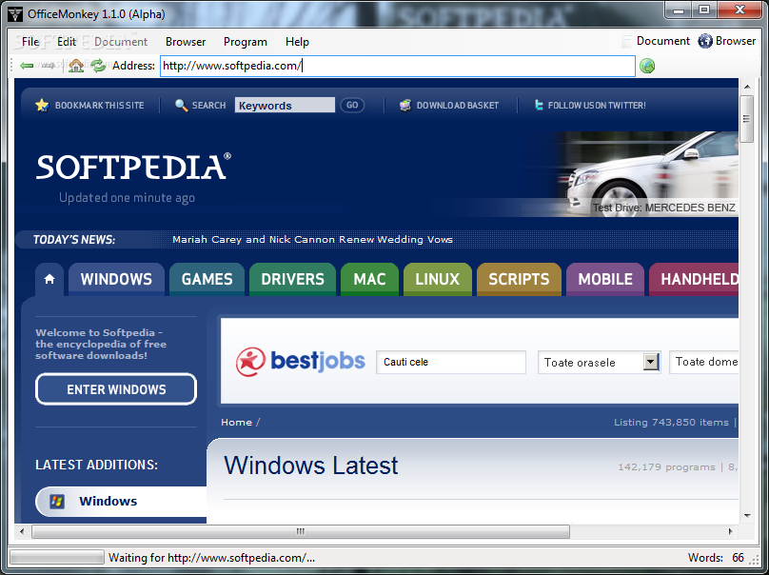
Task: Click the bestjobs logo icon
Action: click(x=250, y=362)
